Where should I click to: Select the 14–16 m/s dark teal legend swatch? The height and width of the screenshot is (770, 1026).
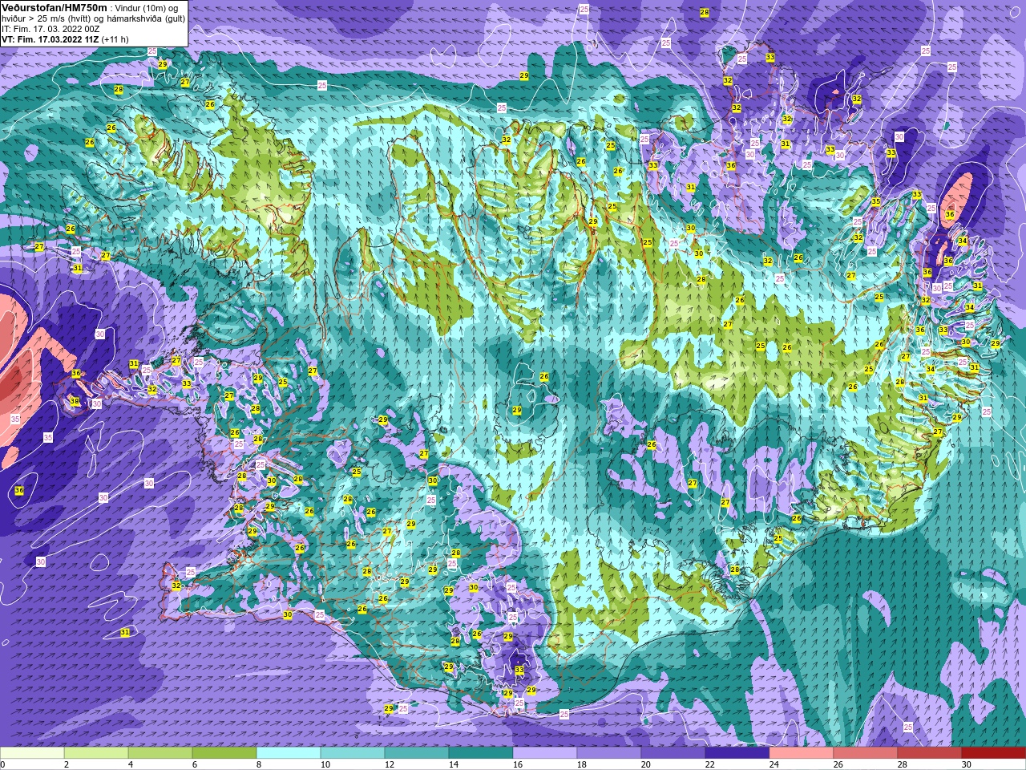[x=481, y=753]
